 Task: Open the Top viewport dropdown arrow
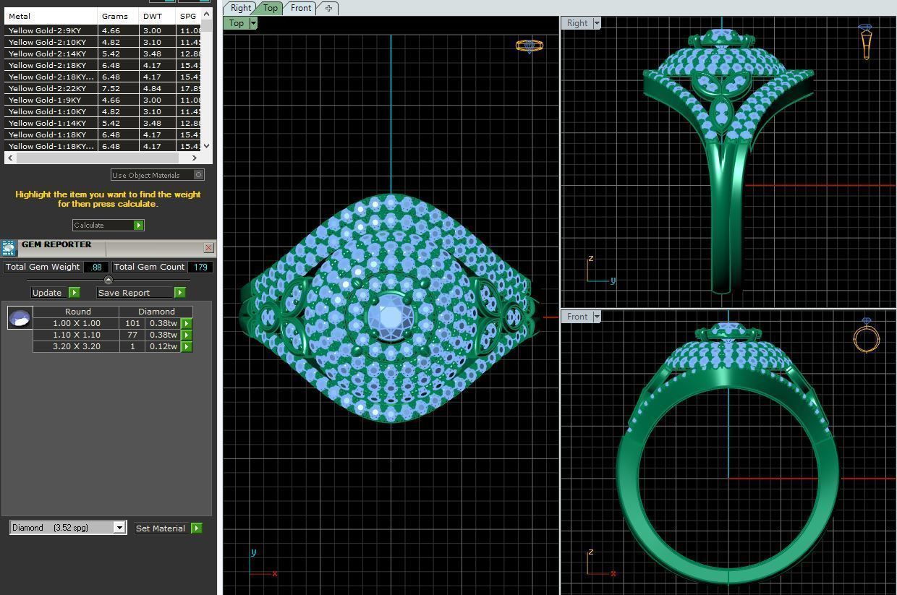tap(253, 23)
